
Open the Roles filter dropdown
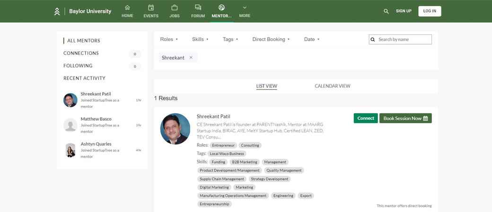click(169, 40)
